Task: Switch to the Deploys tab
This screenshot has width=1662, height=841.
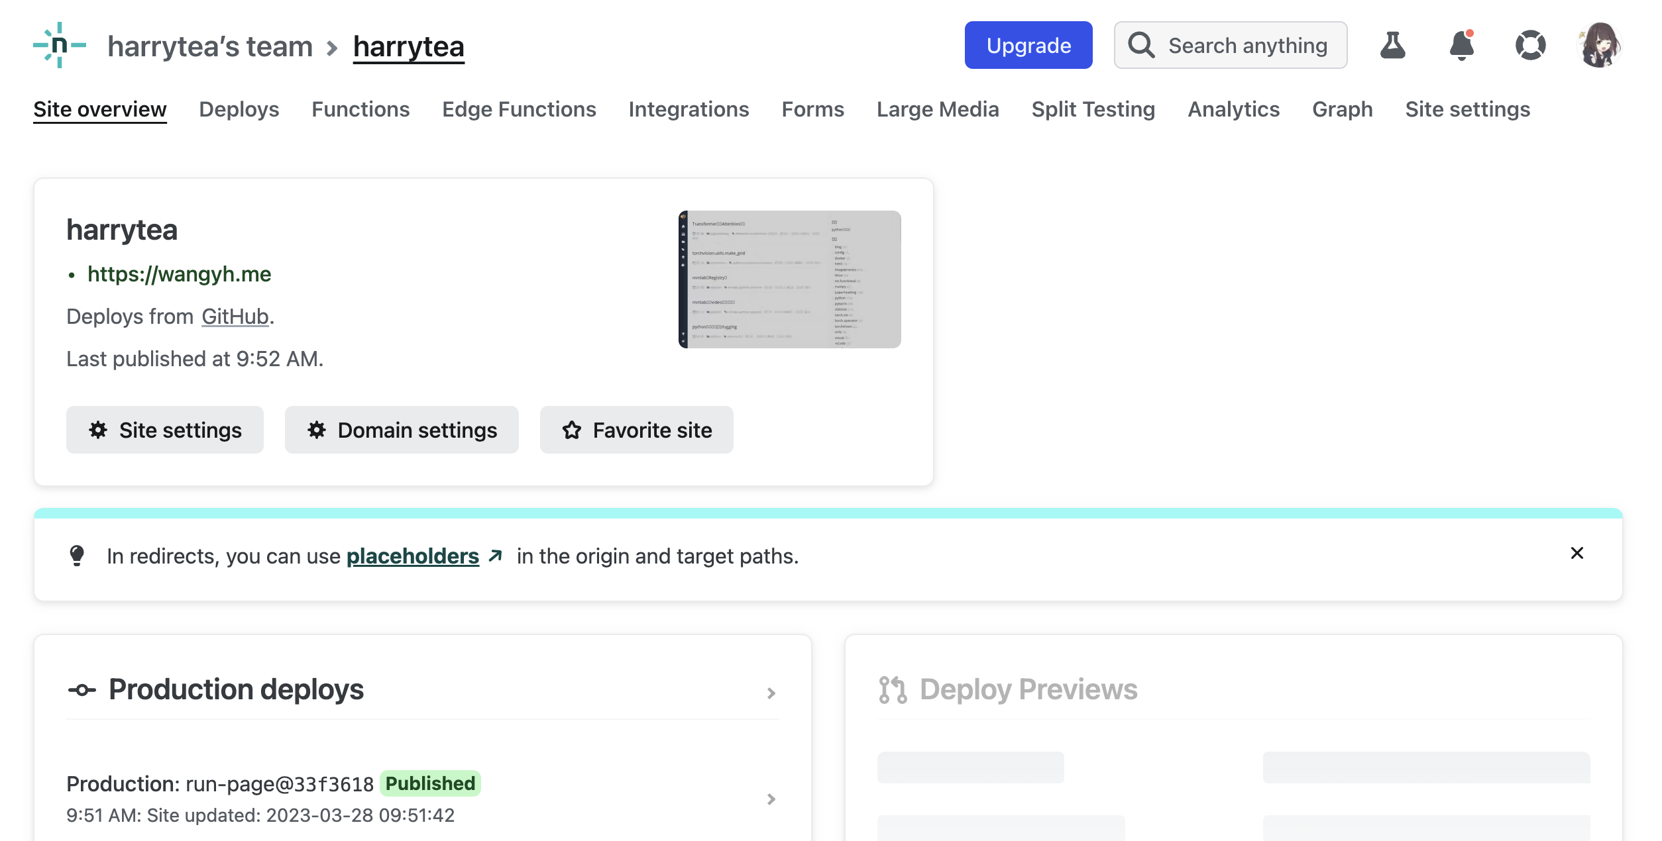Action: [x=239, y=109]
